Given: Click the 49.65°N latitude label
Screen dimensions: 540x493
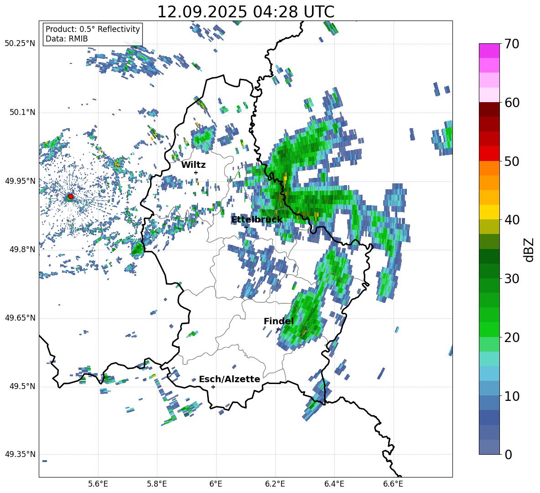Looking at the screenshot, I should pos(20,318).
